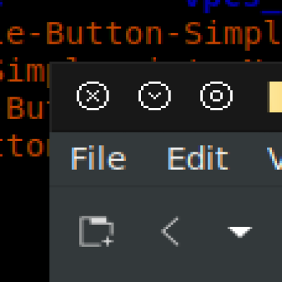Open the Edit menu

pos(198,158)
